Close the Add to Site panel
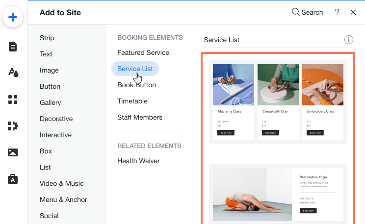This screenshot has width=365, height=224. click(x=353, y=12)
